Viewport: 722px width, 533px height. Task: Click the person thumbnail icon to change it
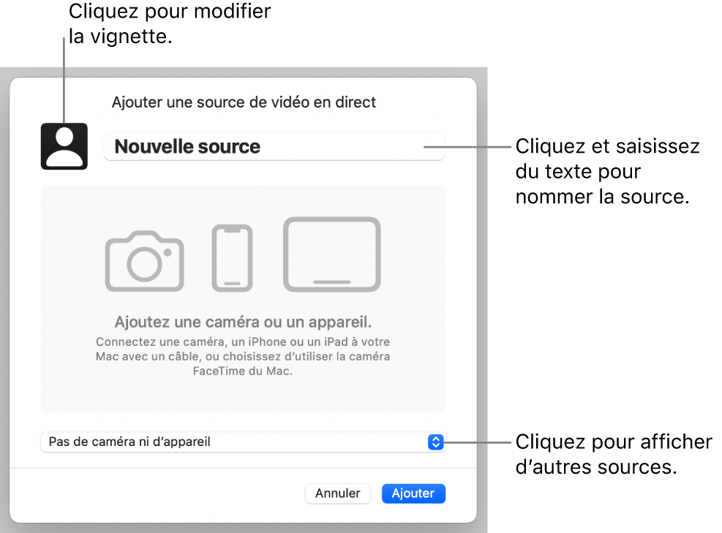click(64, 146)
